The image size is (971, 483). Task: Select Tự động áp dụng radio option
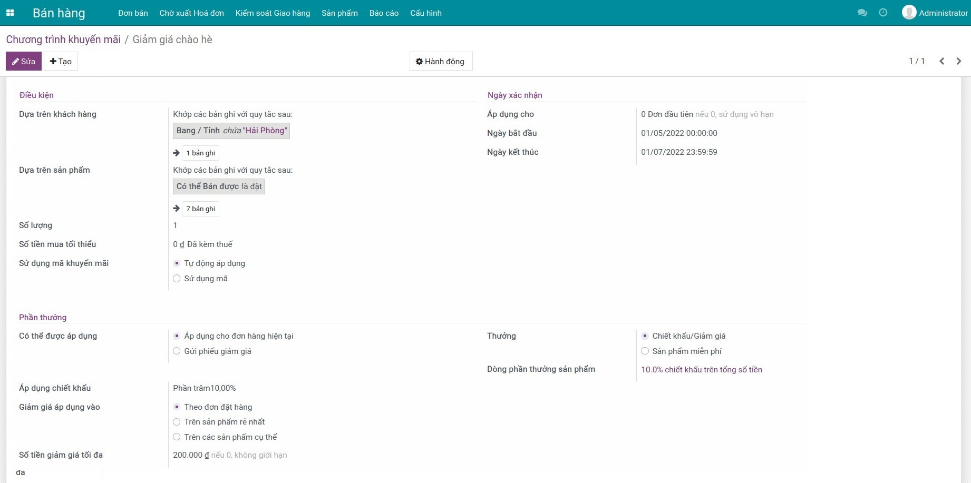tap(177, 263)
